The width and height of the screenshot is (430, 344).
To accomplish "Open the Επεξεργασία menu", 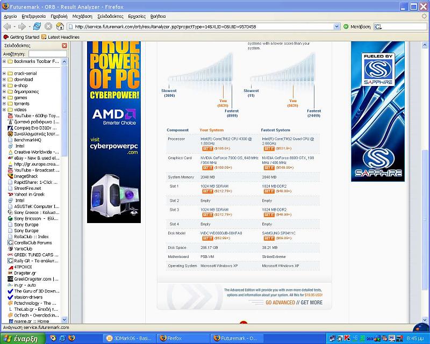I will click(34, 16).
